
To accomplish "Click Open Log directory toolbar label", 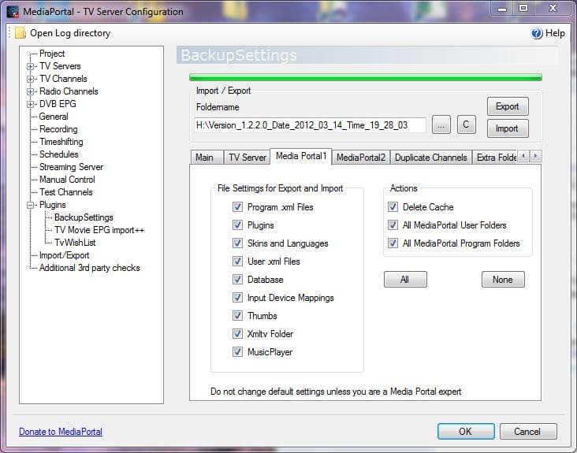I will 70,33.
